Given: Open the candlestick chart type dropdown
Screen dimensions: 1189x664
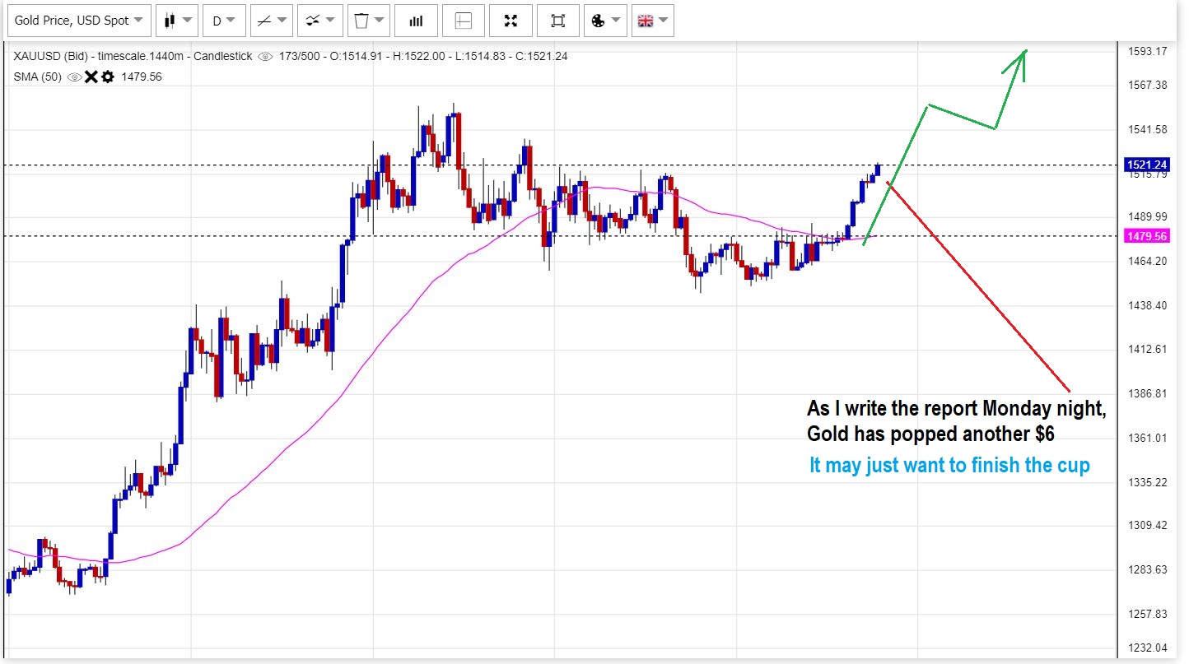Looking at the screenshot, I should tap(177, 21).
